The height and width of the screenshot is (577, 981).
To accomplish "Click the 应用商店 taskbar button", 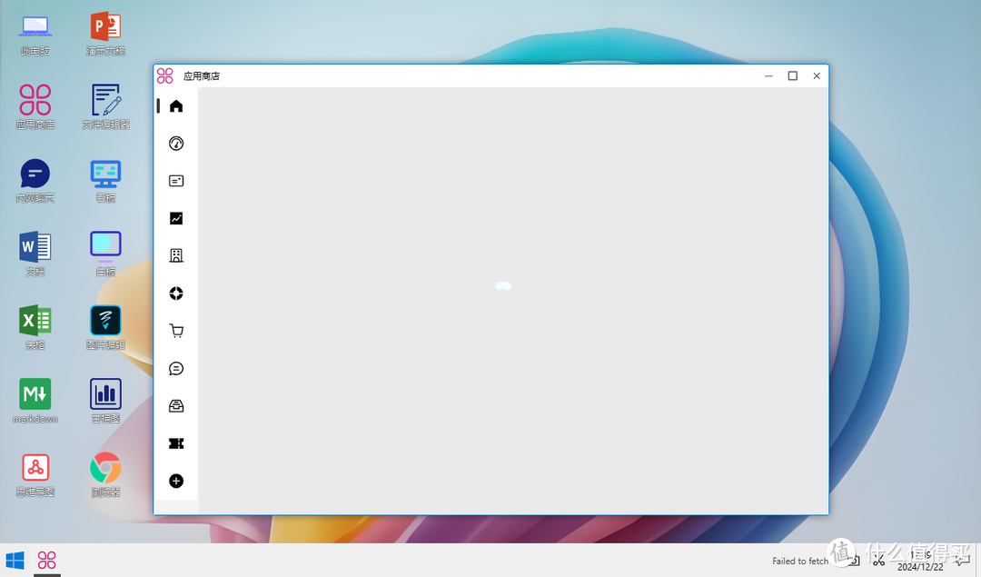I will click(x=47, y=560).
